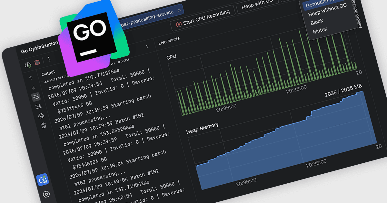Open the Services hexagon play icon
The width and height of the screenshot is (387, 203).
pyautogui.click(x=46, y=194)
